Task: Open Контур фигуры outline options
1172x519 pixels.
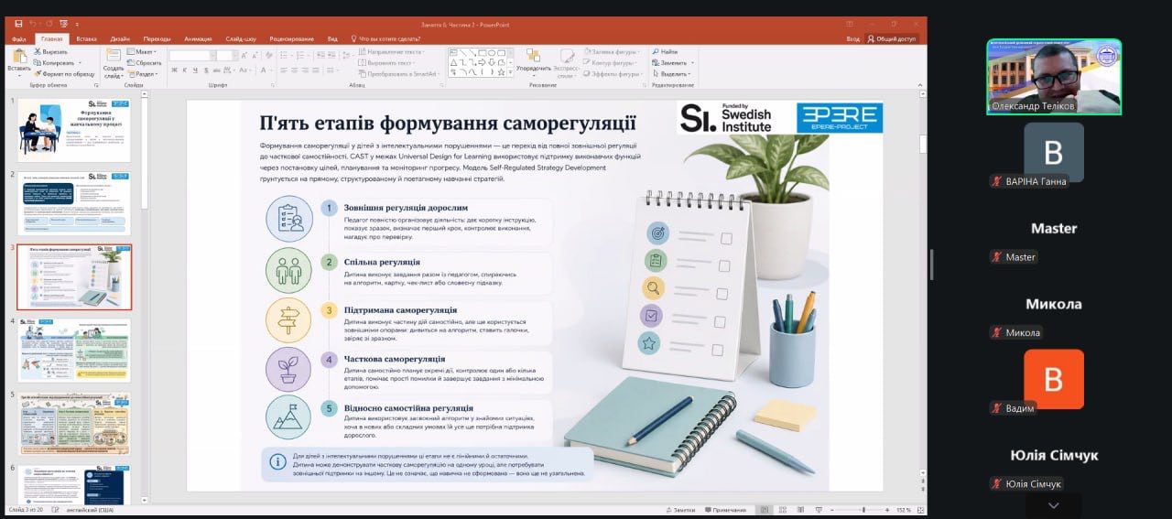Action: point(611,63)
